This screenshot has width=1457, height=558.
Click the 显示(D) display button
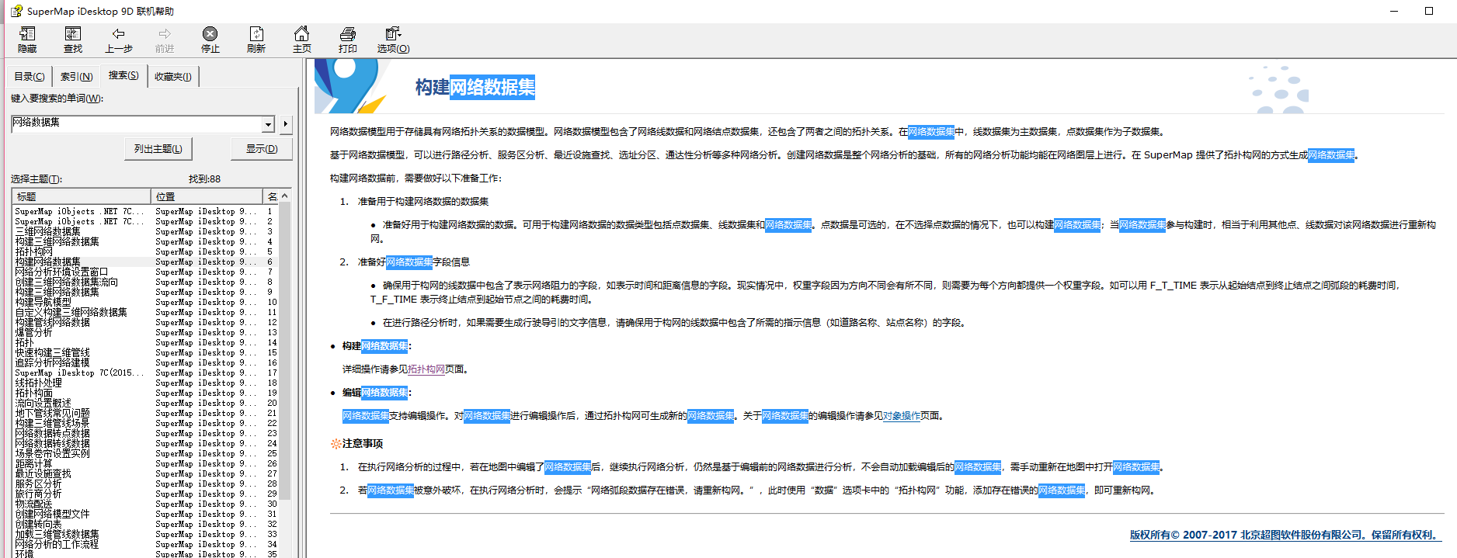[x=262, y=149]
